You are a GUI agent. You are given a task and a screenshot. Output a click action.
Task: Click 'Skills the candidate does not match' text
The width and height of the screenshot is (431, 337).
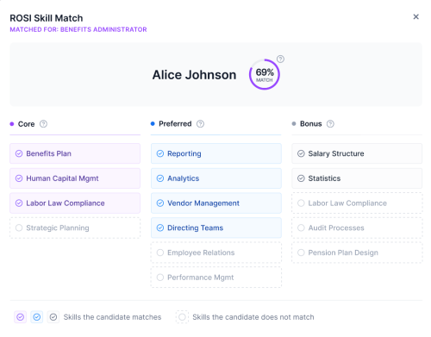click(253, 317)
